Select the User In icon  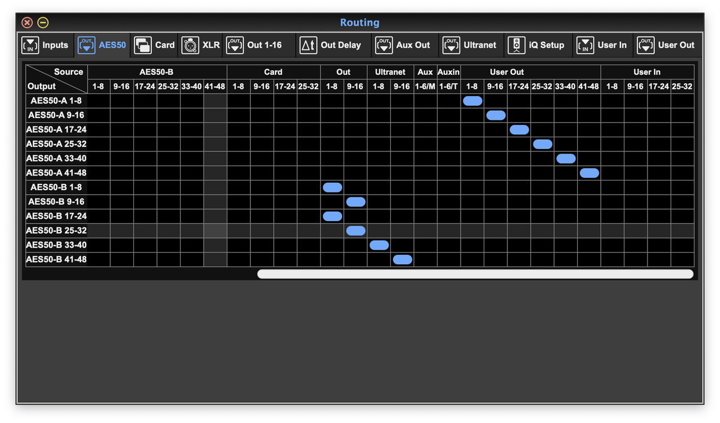(585, 45)
